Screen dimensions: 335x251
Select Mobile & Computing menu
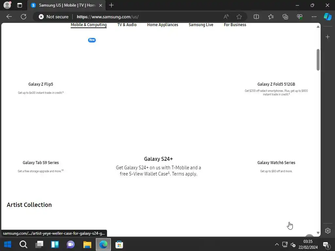(x=89, y=25)
